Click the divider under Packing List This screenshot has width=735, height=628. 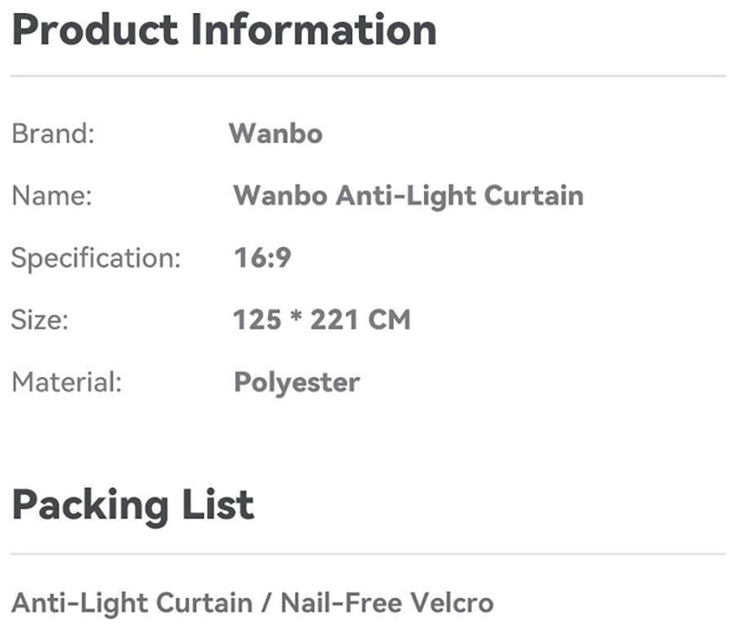(x=368, y=554)
